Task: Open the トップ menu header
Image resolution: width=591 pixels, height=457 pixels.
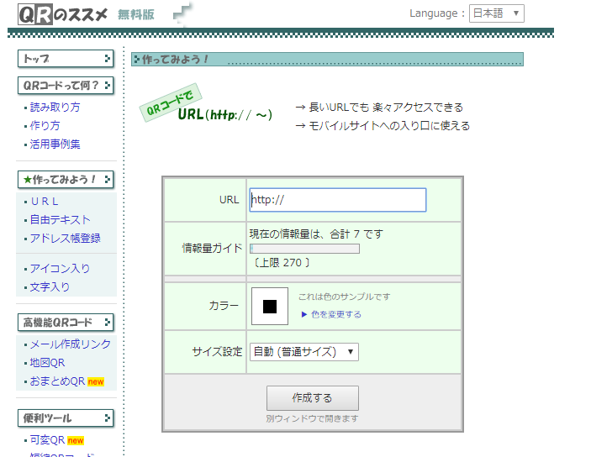Action: click(66, 59)
